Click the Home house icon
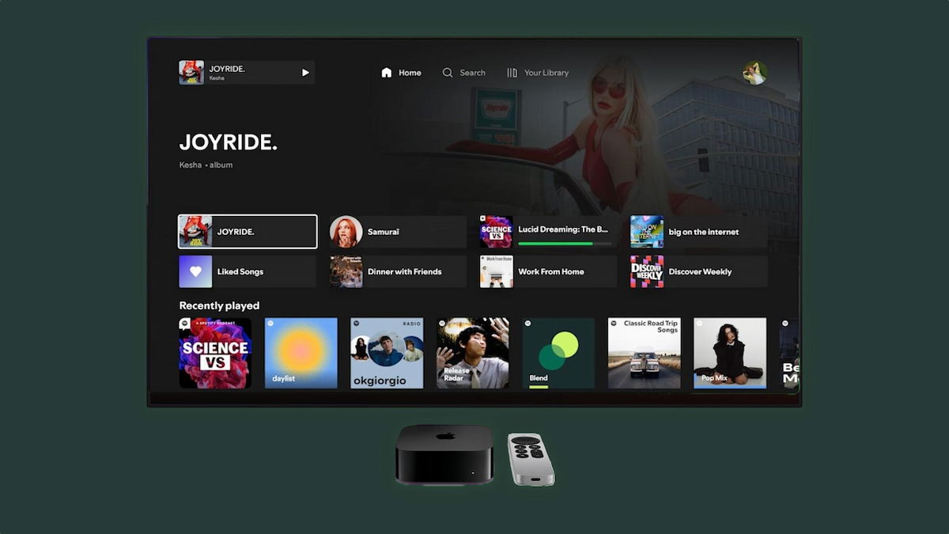 (x=387, y=73)
